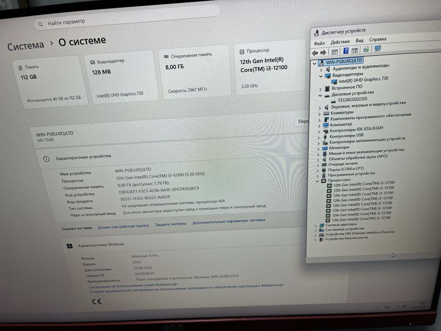Open the Справка menu
Image resolution: width=441 pixels, height=331 pixels.
(x=378, y=39)
